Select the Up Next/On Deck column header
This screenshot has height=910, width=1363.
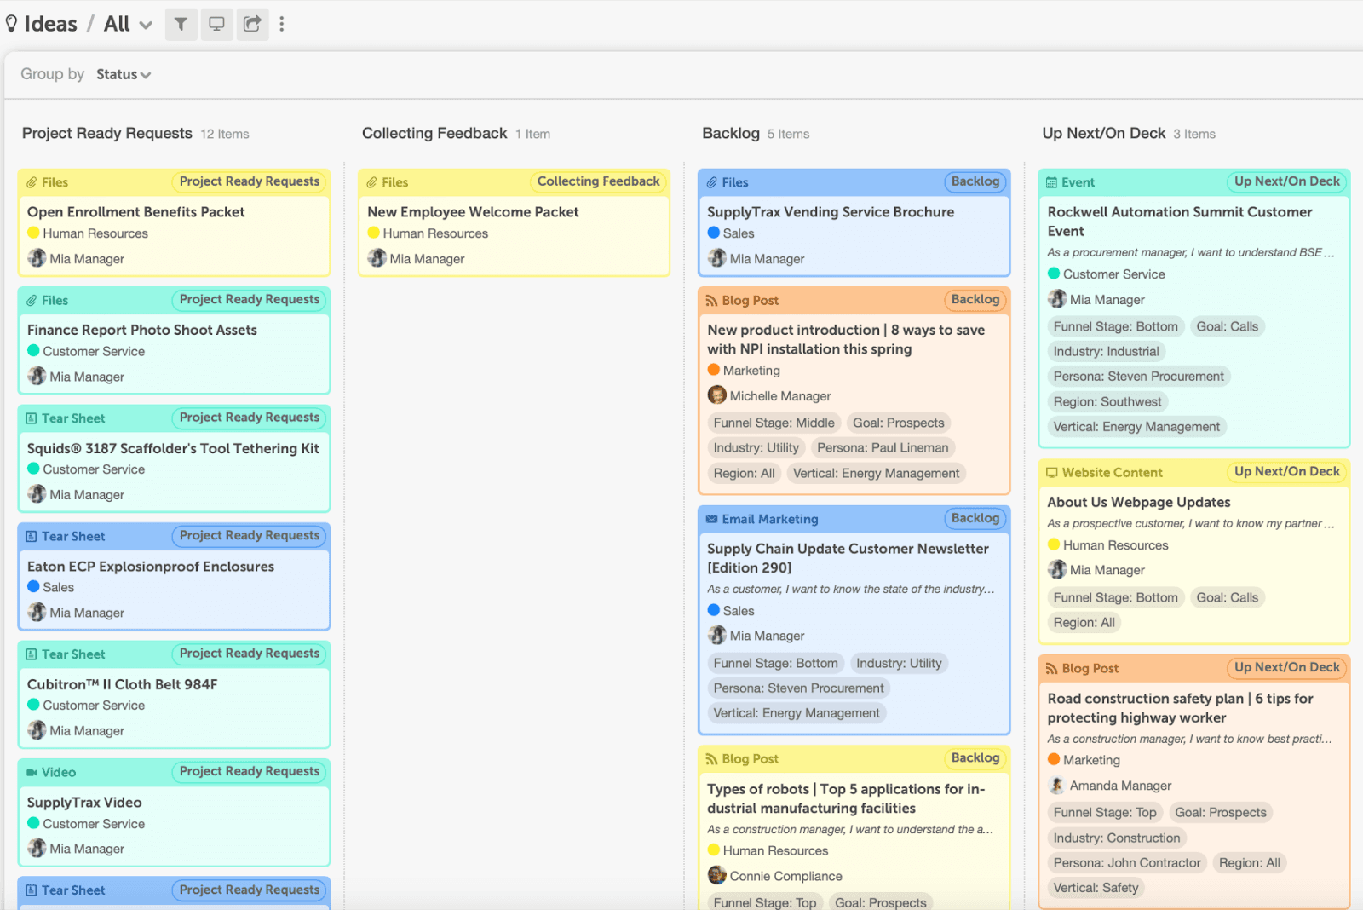click(1103, 134)
